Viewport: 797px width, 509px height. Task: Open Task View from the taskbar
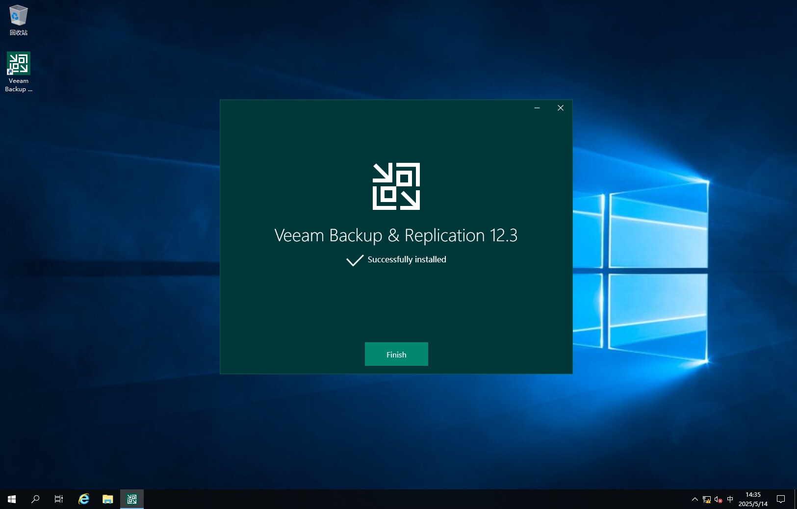(59, 499)
